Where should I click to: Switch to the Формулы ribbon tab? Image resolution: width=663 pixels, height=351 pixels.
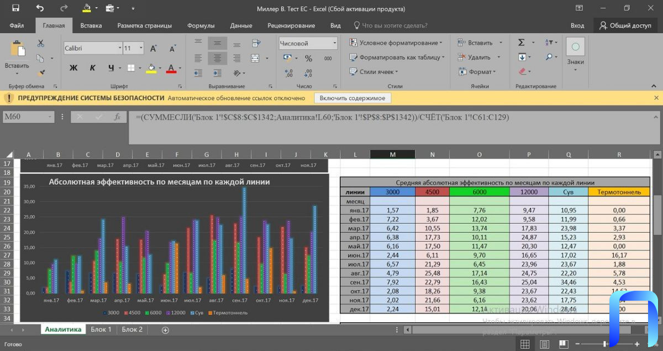pos(201,25)
